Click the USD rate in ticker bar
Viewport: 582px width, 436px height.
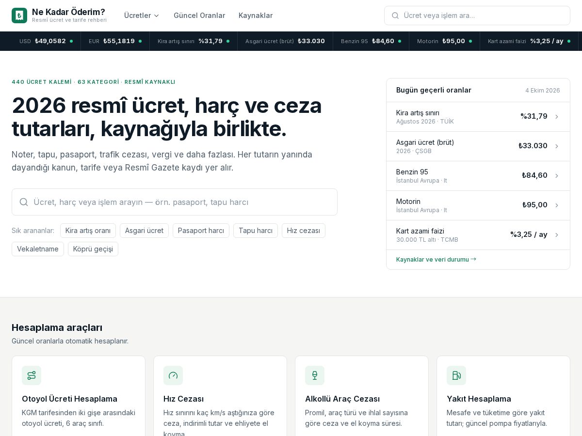[46, 41]
